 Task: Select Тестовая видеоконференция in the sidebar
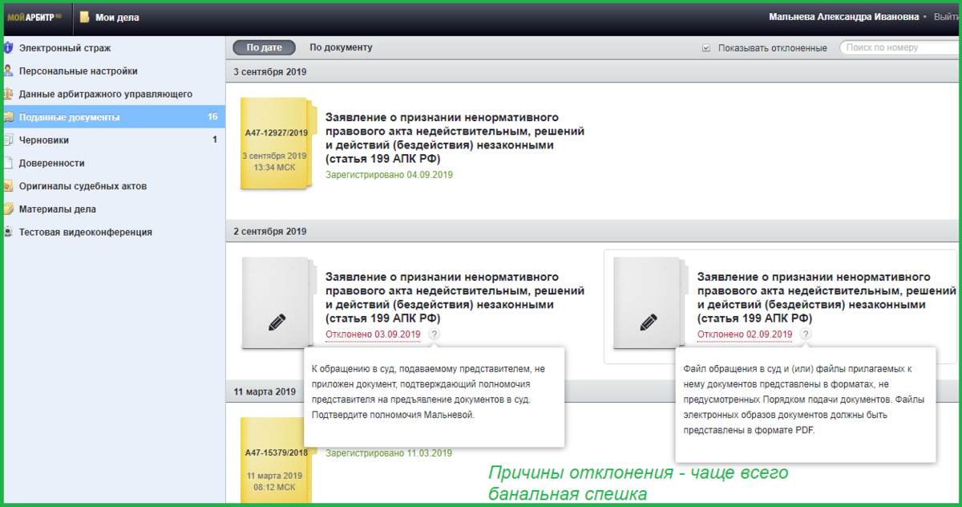coord(86,232)
